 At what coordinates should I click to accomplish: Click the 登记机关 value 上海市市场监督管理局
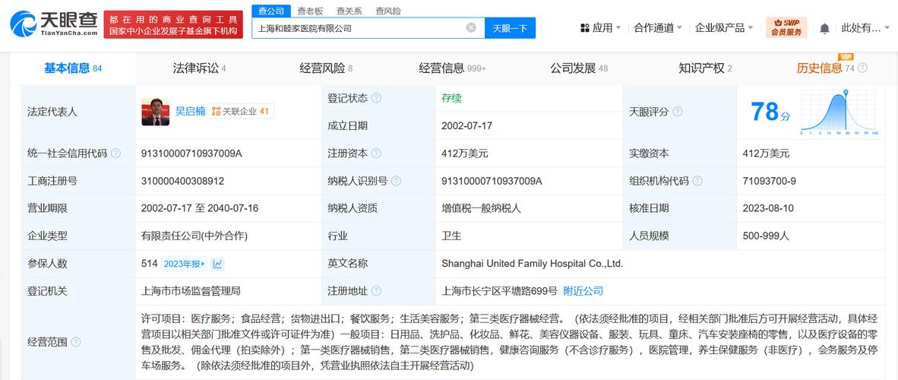191,291
